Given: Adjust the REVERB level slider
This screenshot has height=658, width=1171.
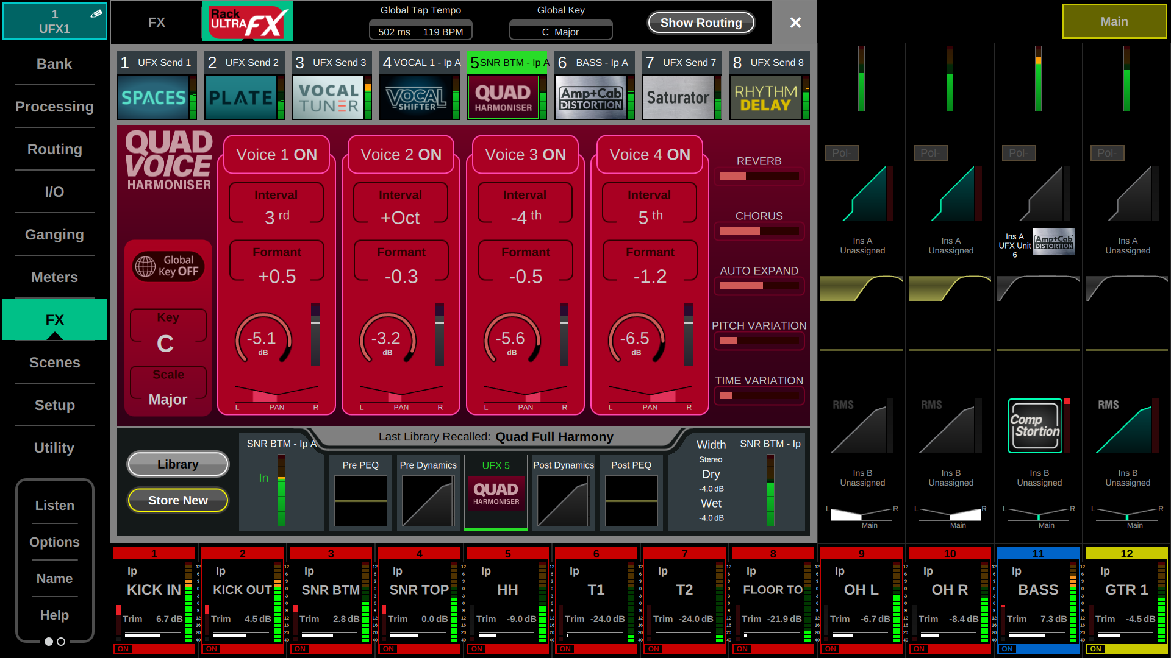Looking at the screenshot, I should coord(759,176).
